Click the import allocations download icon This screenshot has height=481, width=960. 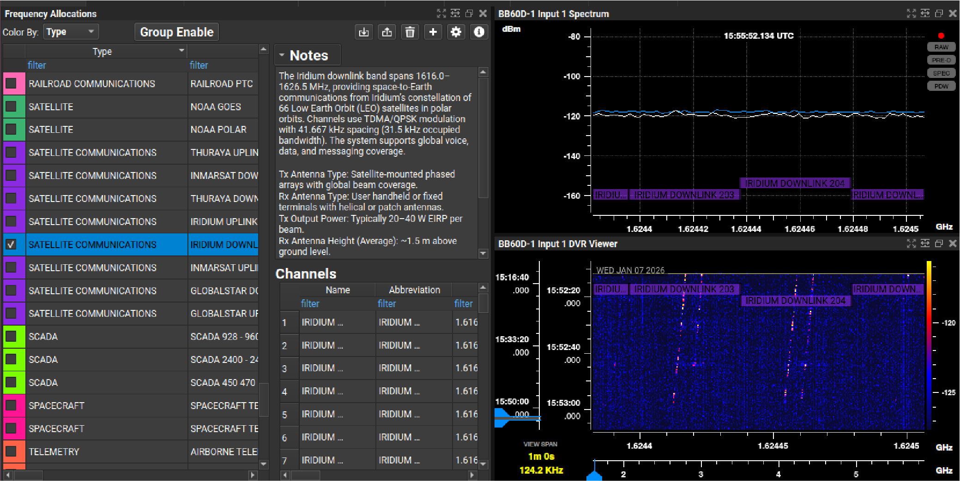(364, 32)
